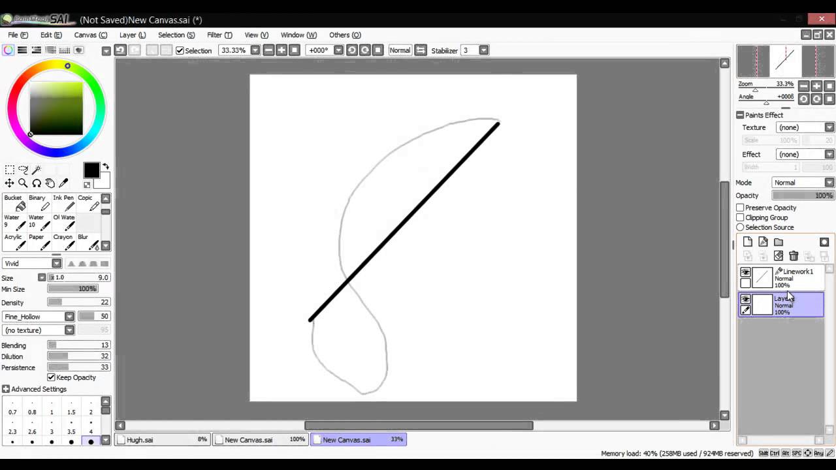This screenshot has height=470, width=836.
Task: Hide the selected Layer with eye icon
Action: click(745, 299)
